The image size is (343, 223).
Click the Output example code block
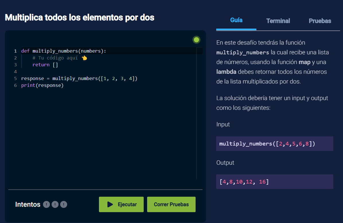tap(274, 182)
